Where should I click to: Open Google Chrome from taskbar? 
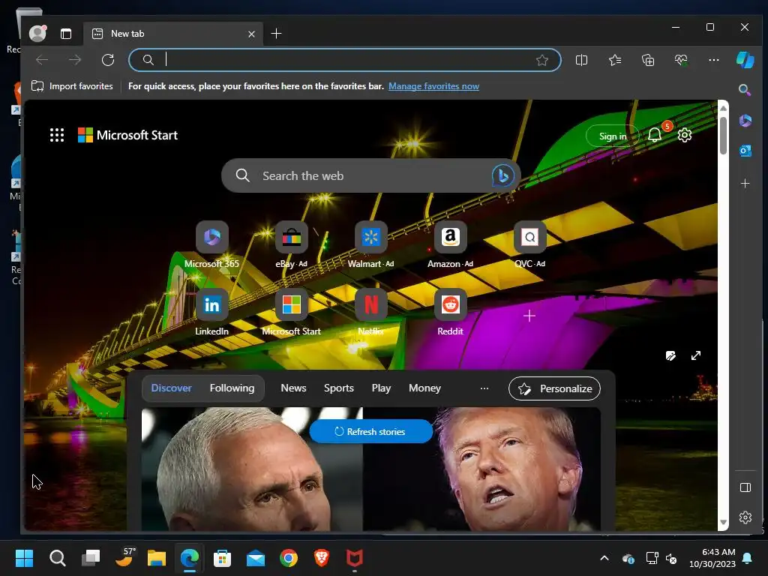tap(289, 558)
